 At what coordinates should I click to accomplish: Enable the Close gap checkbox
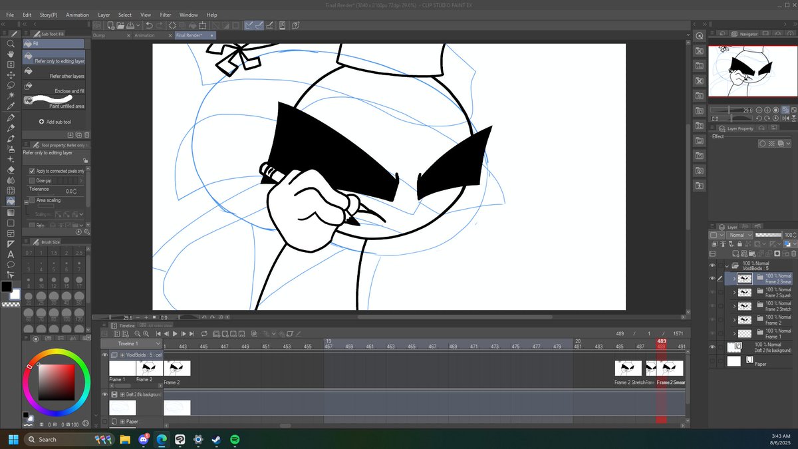point(32,180)
